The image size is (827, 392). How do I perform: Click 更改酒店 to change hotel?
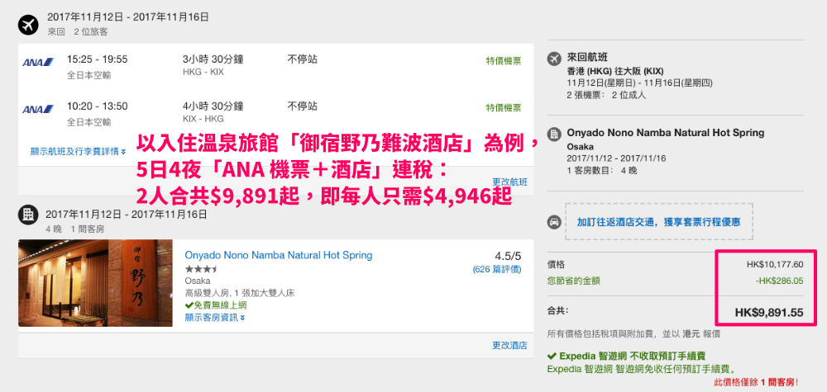click(x=509, y=346)
